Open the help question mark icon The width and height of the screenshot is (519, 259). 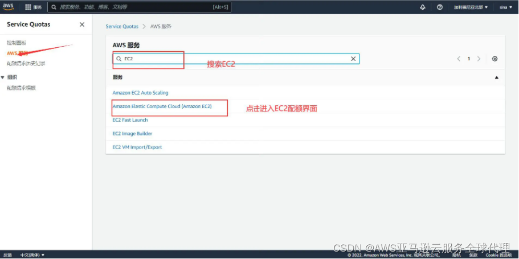tap(440, 7)
